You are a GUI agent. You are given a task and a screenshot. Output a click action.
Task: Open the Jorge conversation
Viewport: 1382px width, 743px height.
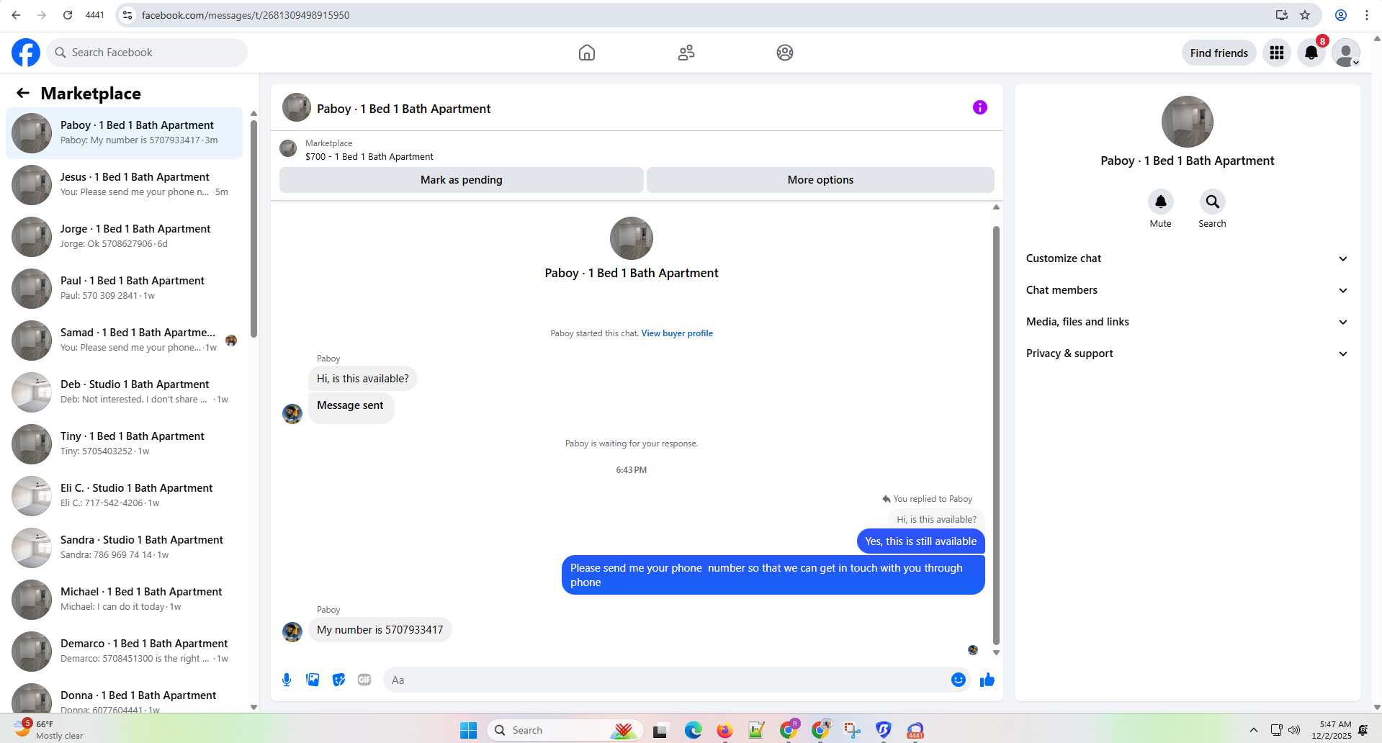point(125,237)
